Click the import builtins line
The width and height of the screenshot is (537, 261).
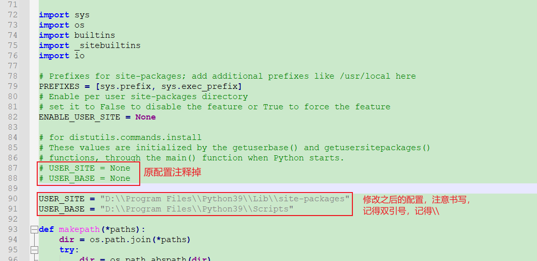[76, 35]
